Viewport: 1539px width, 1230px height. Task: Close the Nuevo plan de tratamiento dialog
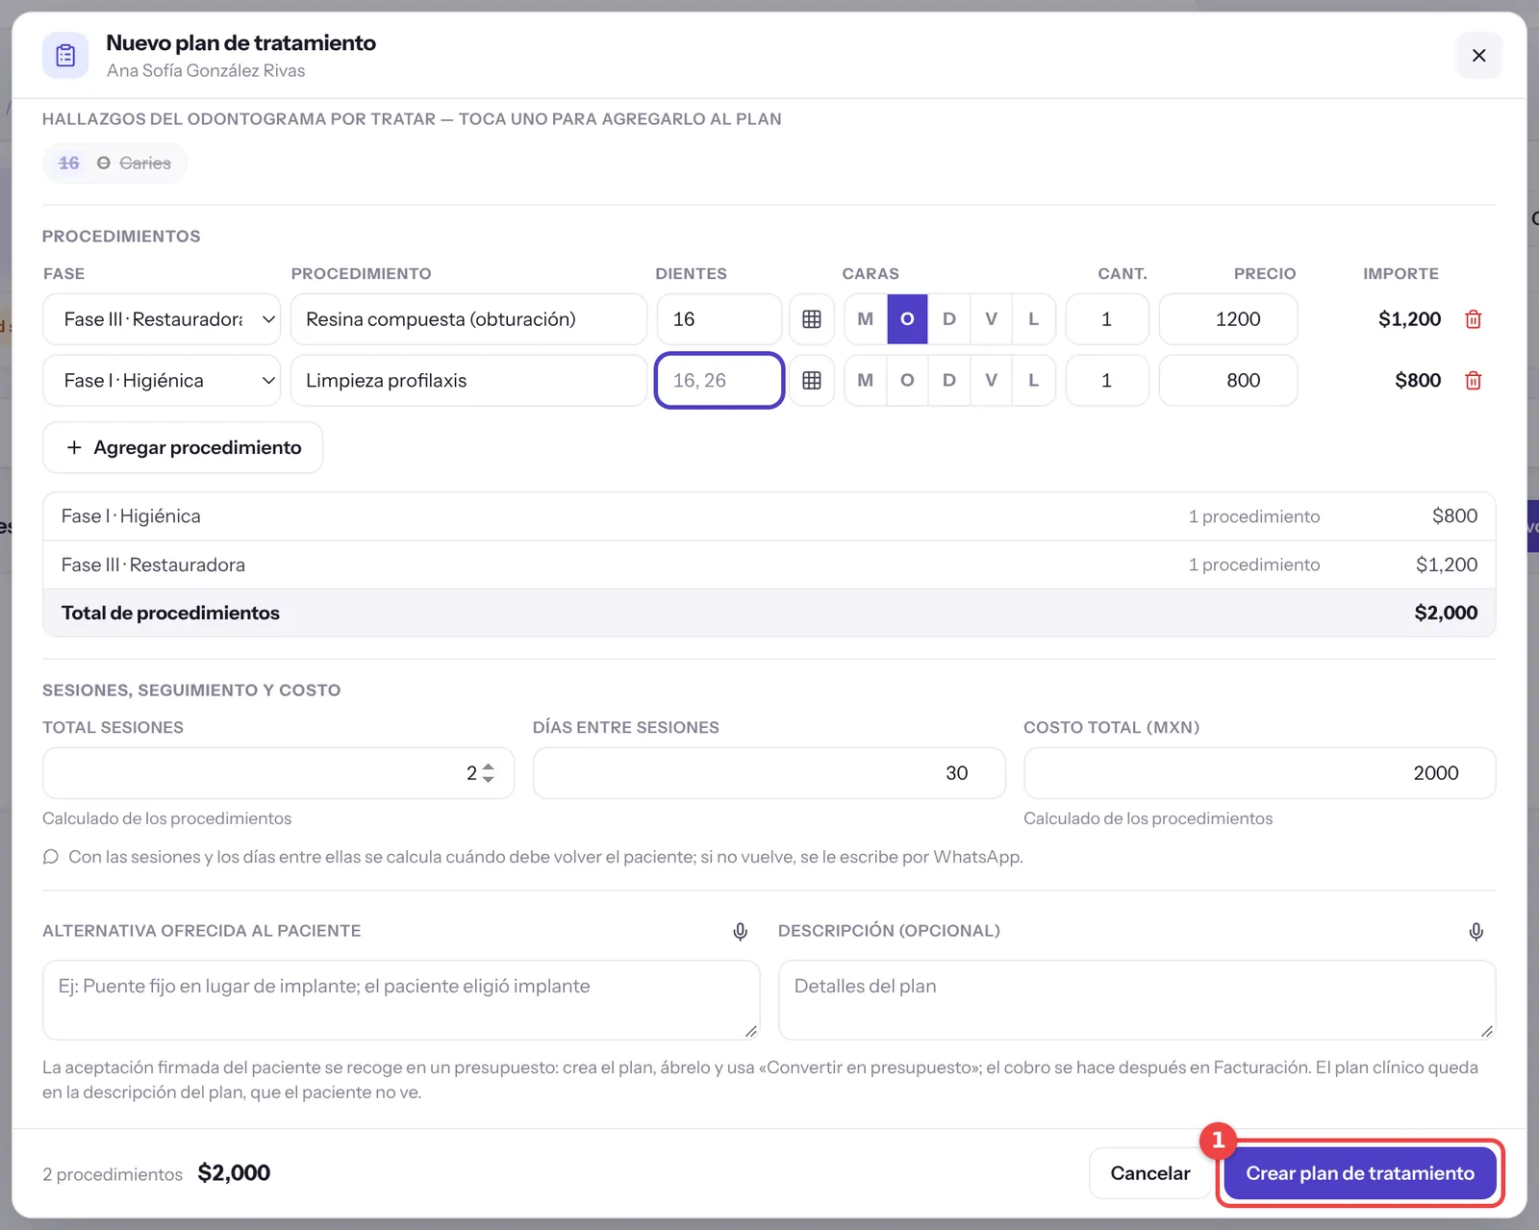(x=1478, y=56)
